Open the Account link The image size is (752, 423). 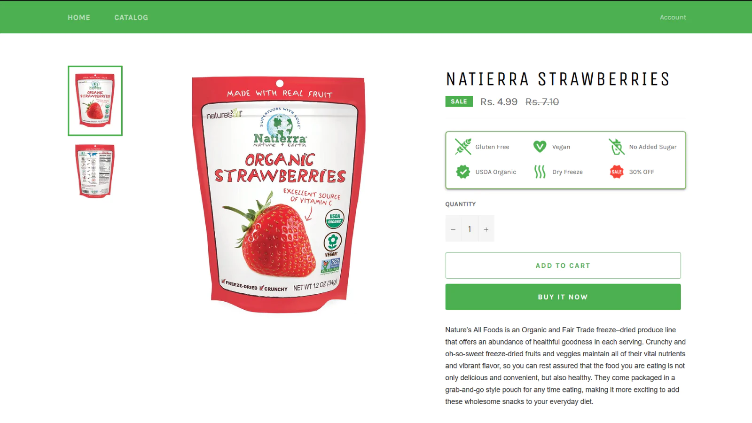pyautogui.click(x=673, y=17)
